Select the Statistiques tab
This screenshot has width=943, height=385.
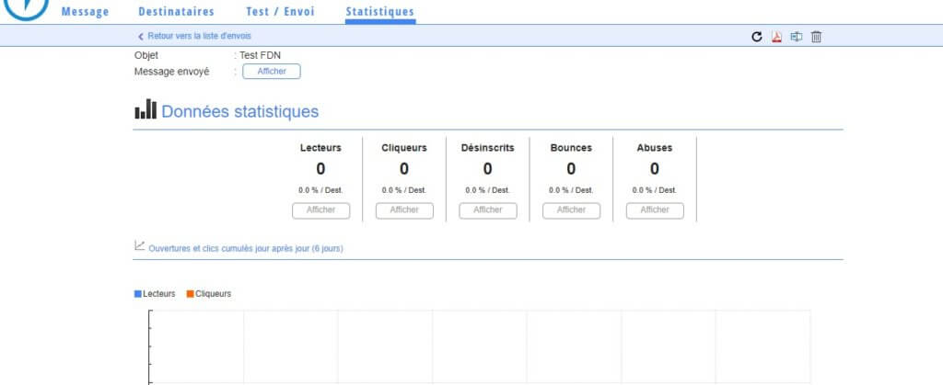[x=379, y=12]
